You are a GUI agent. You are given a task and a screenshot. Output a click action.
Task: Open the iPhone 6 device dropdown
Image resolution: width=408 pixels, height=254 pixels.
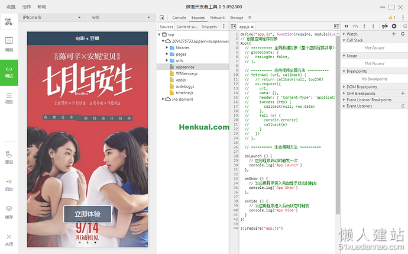pos(51,17)
